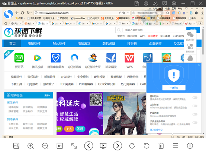Toggle the 扩展防御 switch
The width and height of the screenshot is (206, 153).
[195, 114]
